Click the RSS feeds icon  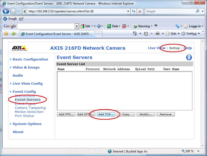[146, 34]
